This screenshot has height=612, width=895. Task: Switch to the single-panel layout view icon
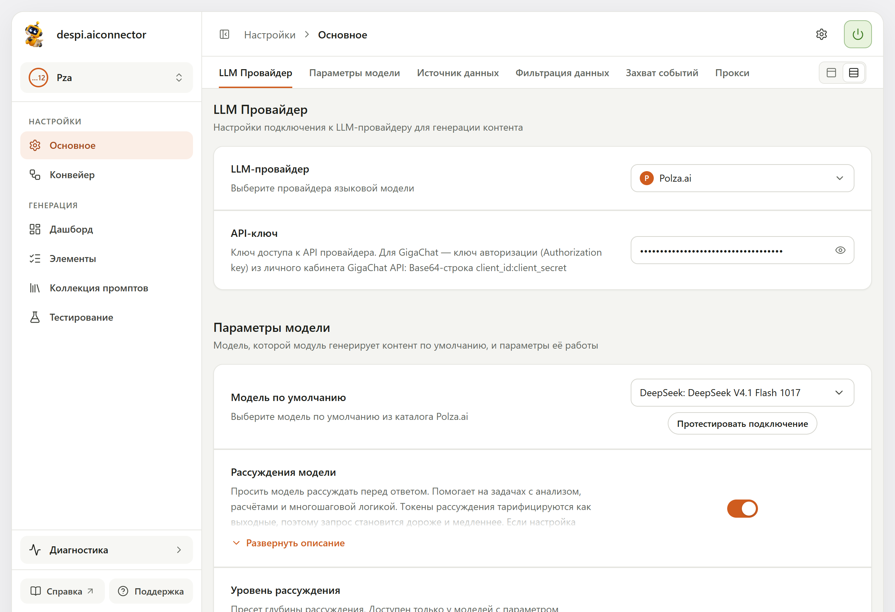[831, 73]
